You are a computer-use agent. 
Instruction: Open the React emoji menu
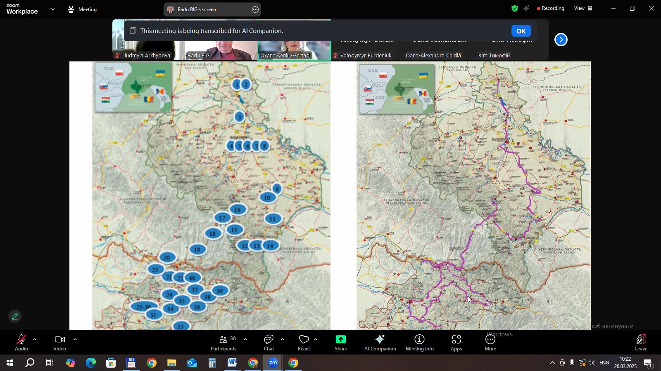point(304,343)
